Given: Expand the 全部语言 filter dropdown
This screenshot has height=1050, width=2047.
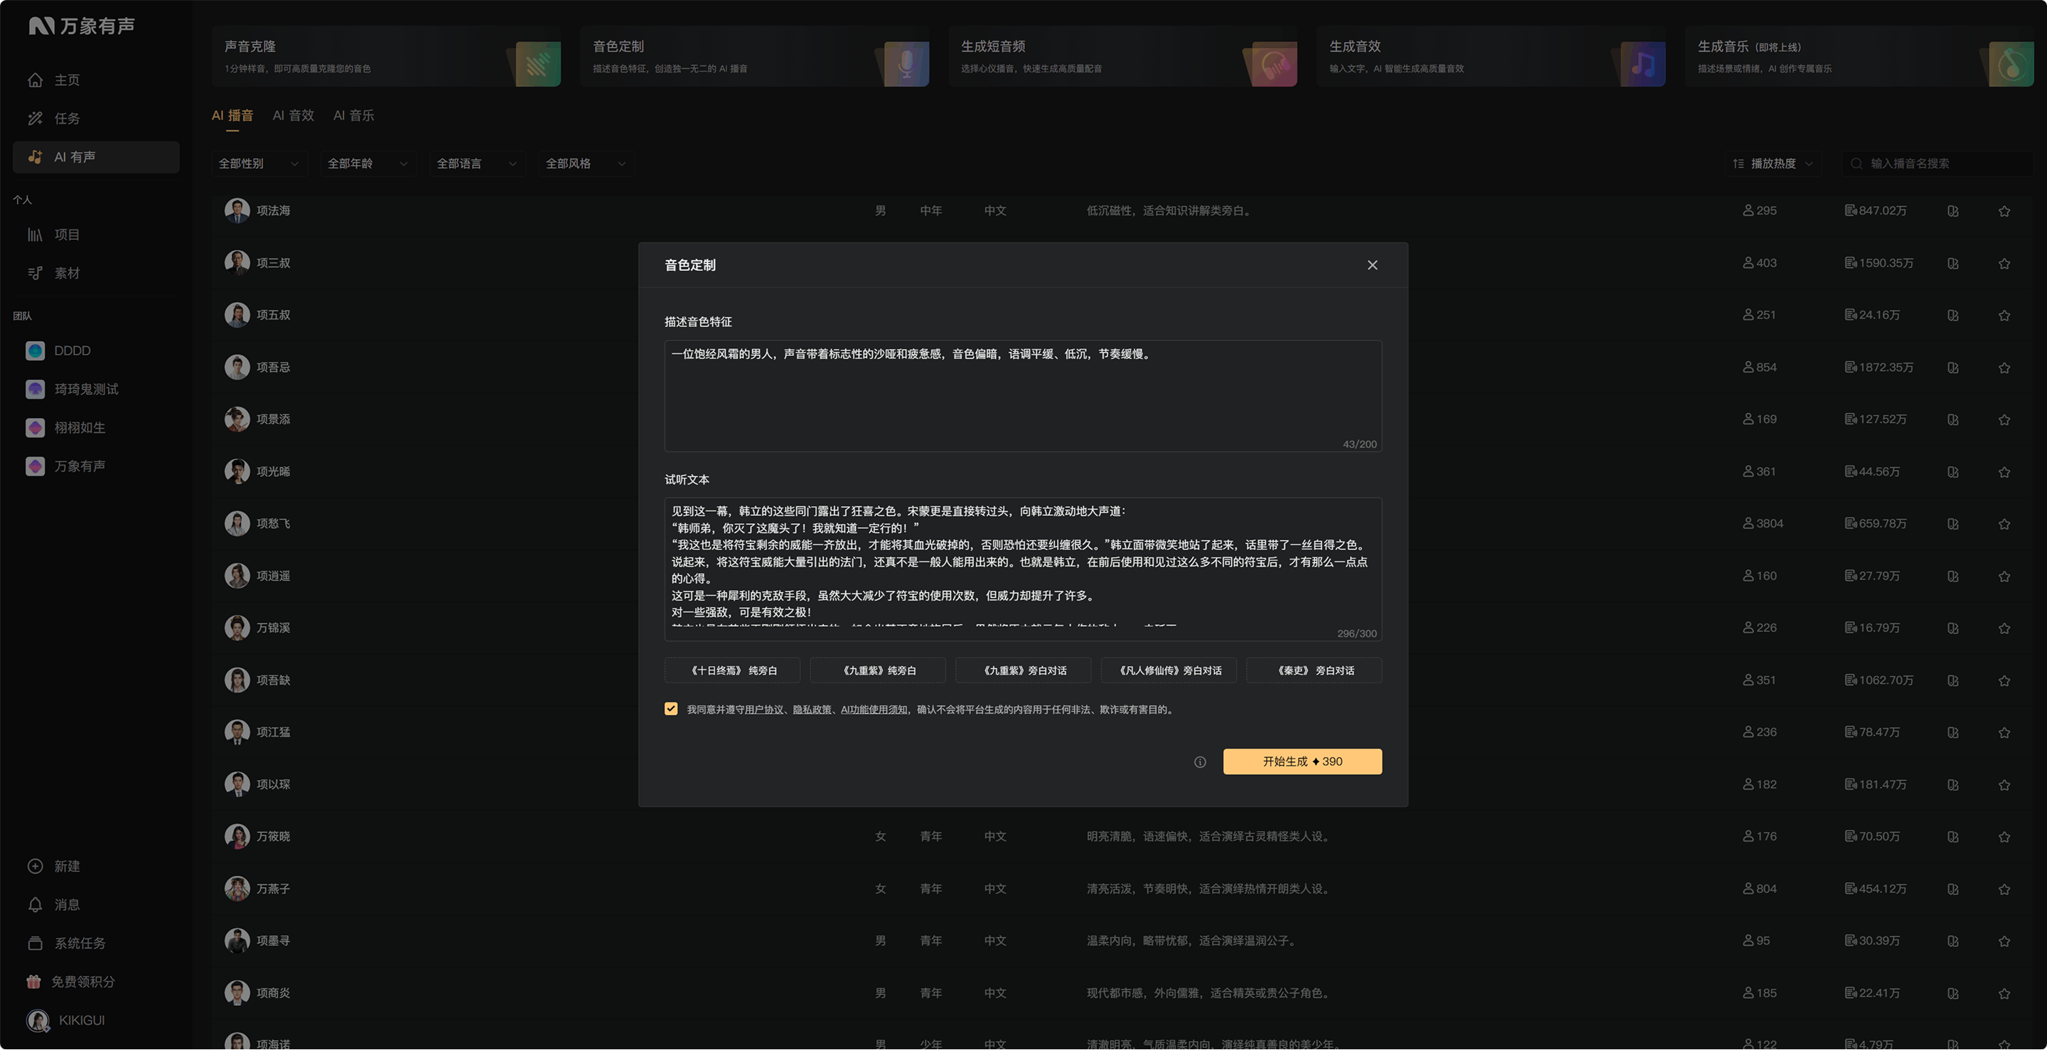Looking at the screenshot, I should pos(477,164).
